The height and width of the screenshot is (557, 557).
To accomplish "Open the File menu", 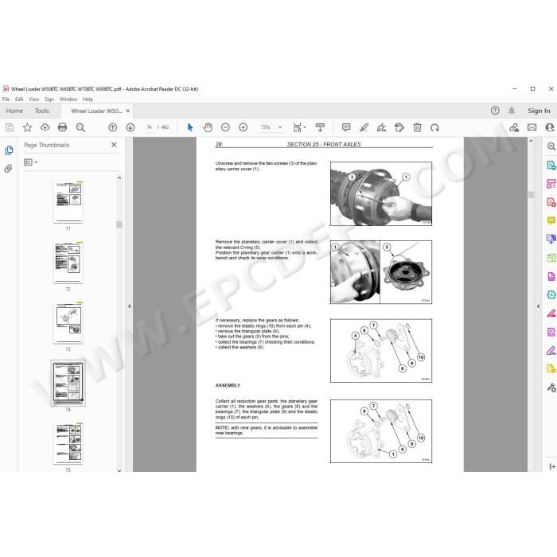I will (x=6, y=99).
